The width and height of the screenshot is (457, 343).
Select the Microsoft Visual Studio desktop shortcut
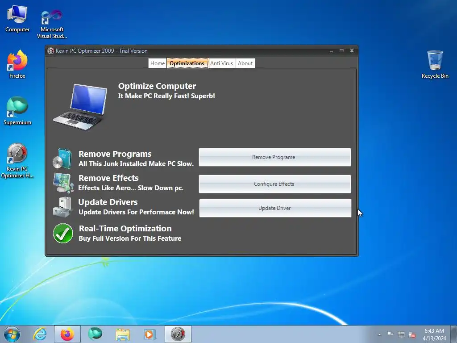click(x=52, y=24)
